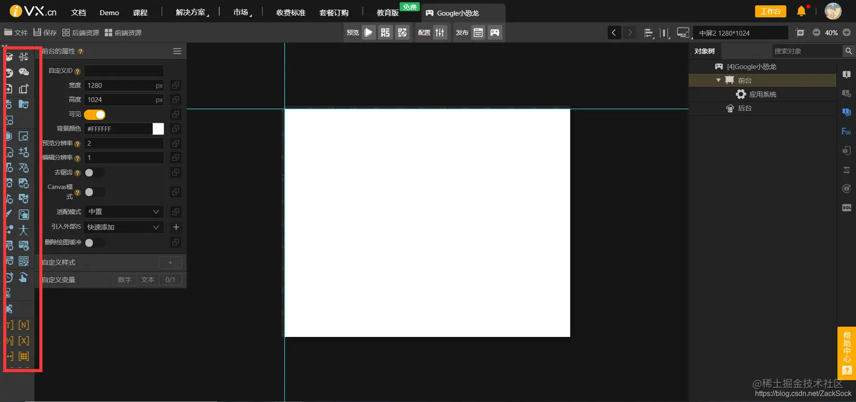Open the align objects dropdown icon
Viewport: 856px width, 402px height.
click(x=649, y=33)
